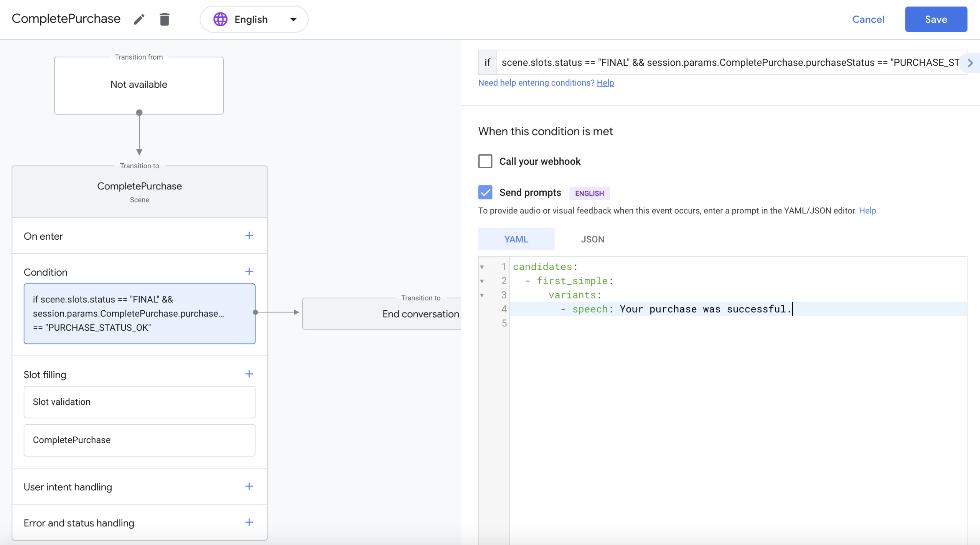
Task: Select the YAML tab
Action: pos(516,239)
